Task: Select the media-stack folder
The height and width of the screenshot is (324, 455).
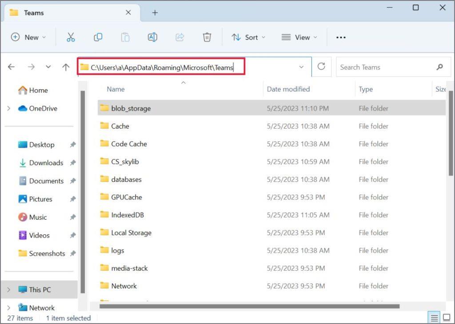Action: pos(271,268)
